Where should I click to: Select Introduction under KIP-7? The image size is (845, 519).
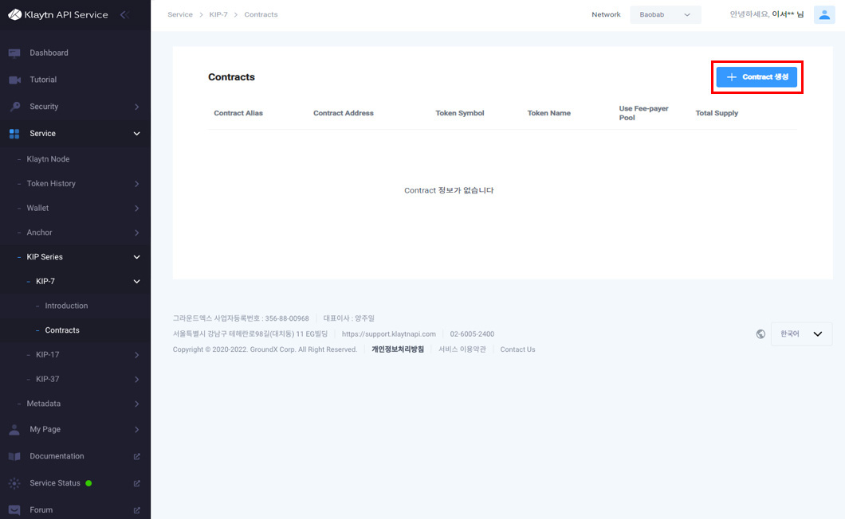(66, 306)
